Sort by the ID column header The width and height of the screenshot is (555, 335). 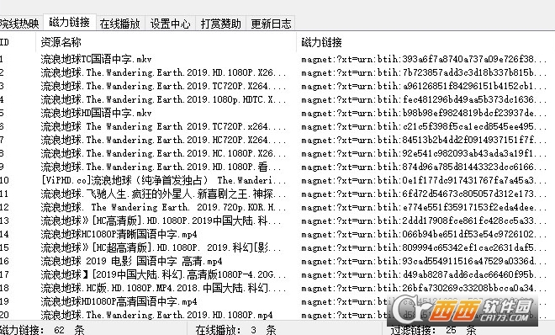(x=18, y=42)
